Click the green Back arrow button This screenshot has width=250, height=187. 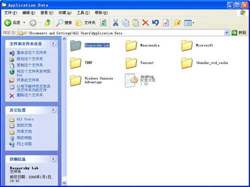point(7,23)
